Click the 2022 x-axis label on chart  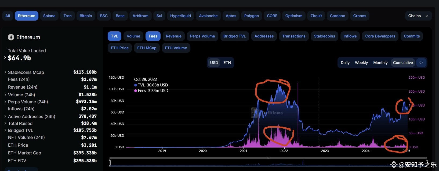pyautogui.click(x=284, y=151)
